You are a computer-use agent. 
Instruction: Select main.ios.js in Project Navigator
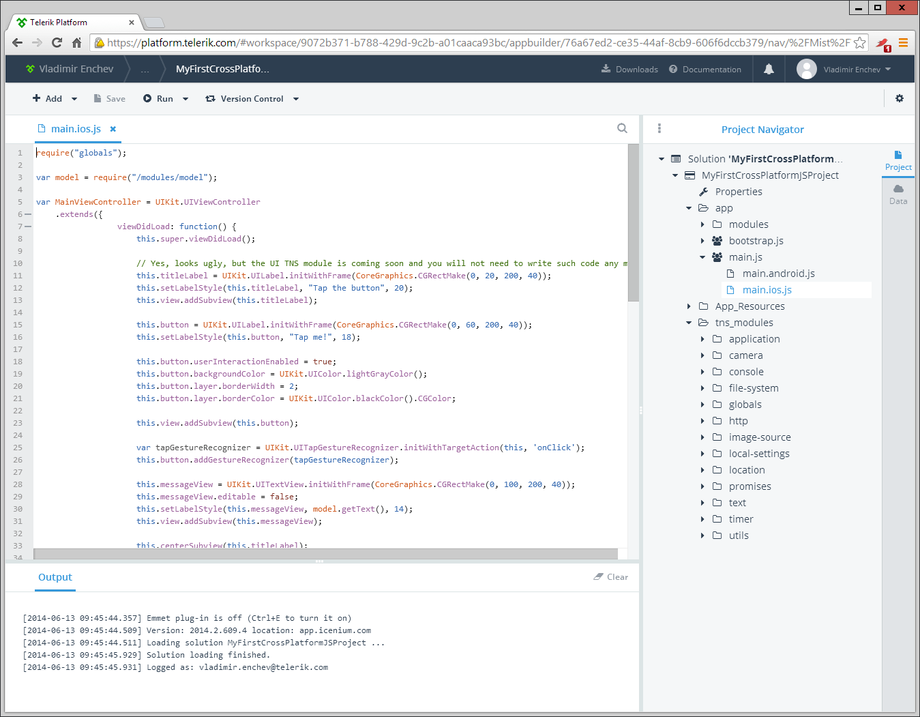[x=767, y=290]
